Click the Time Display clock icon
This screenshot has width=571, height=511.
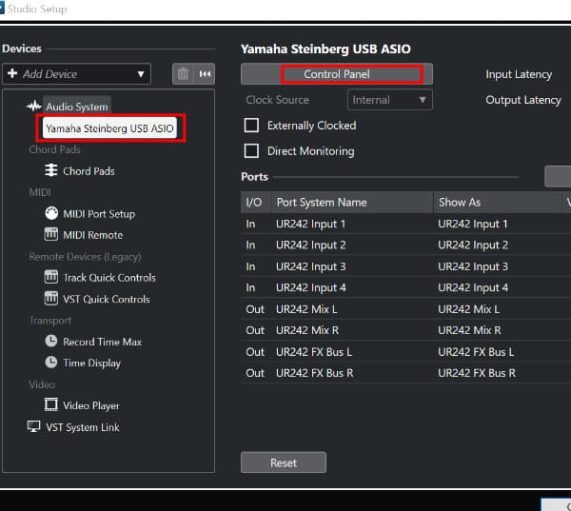click(51, 363)
